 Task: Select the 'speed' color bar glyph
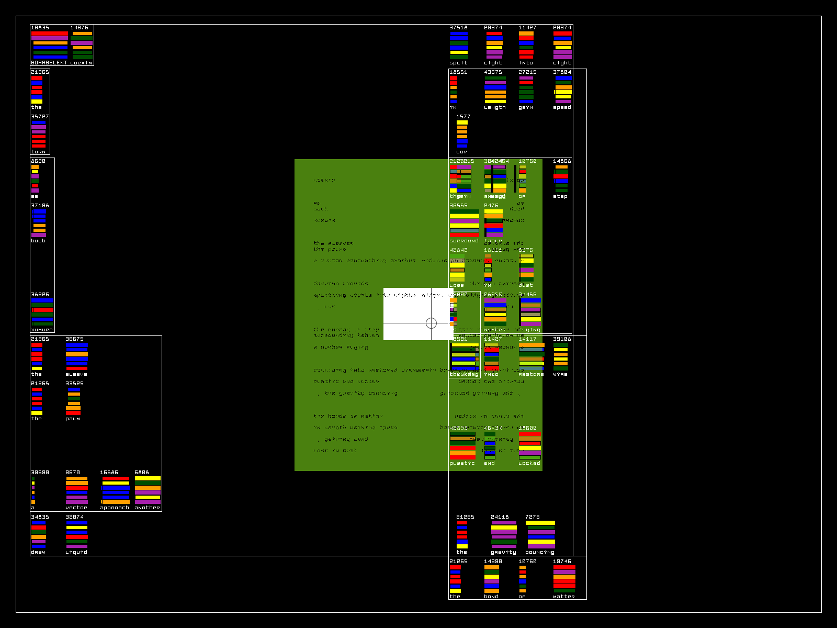point(563,89)
